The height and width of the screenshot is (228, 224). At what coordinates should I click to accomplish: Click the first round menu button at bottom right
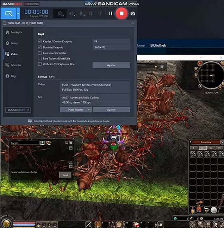pyautogui.click(x=193, y=225)
